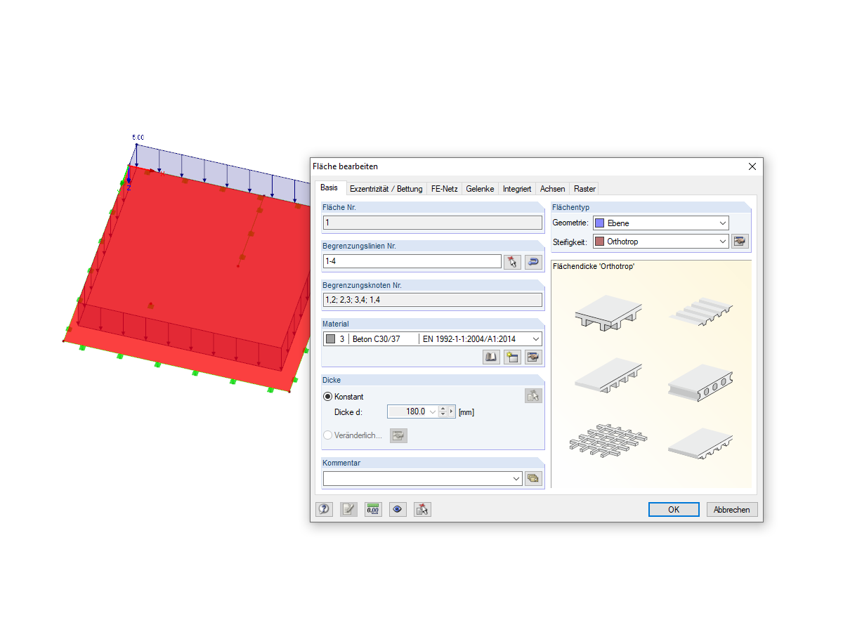Click the brown Orthotrop stiffness color swatch

point(599,241)
